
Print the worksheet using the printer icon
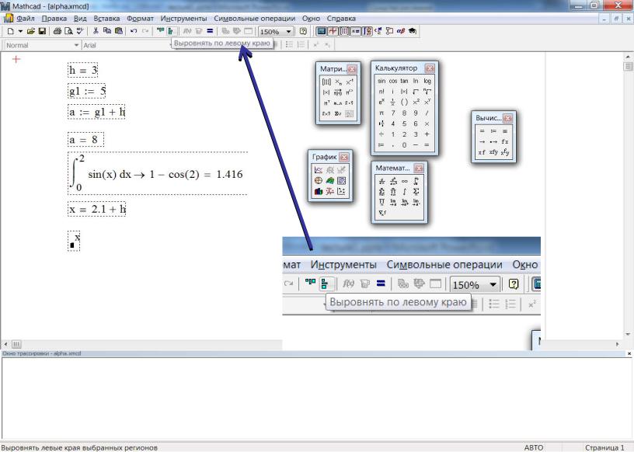point(57,31)
